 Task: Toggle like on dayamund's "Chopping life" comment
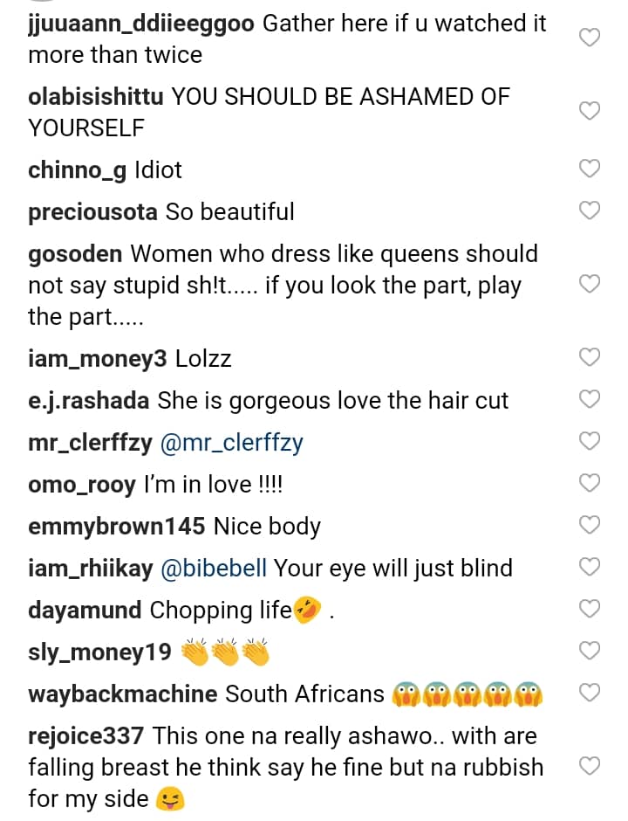tap(590, 609)
